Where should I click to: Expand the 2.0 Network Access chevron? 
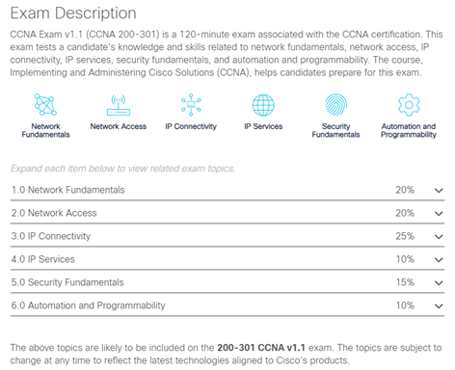pyautogui.click(x=439, y=214)
